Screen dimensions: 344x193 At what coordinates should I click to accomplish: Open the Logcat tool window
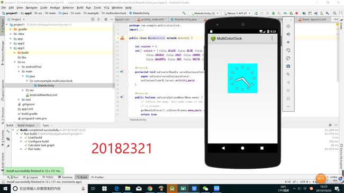click(31, 177)
